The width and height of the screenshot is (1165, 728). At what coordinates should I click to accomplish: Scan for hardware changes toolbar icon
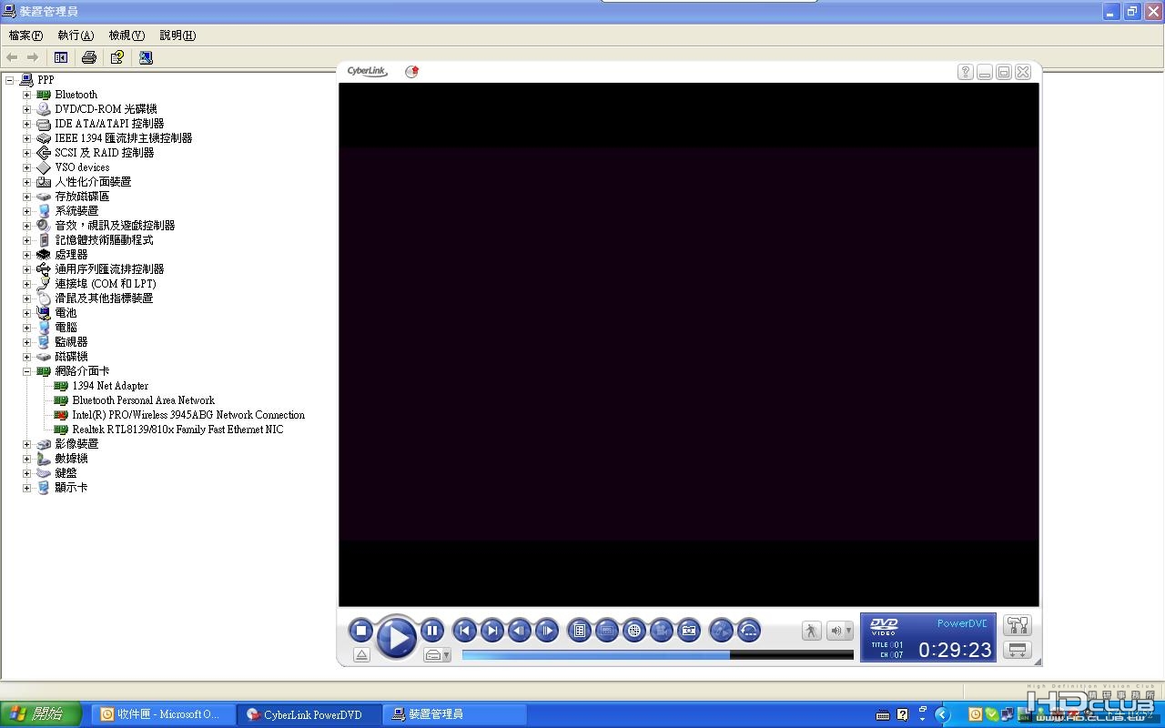[146, 57]
